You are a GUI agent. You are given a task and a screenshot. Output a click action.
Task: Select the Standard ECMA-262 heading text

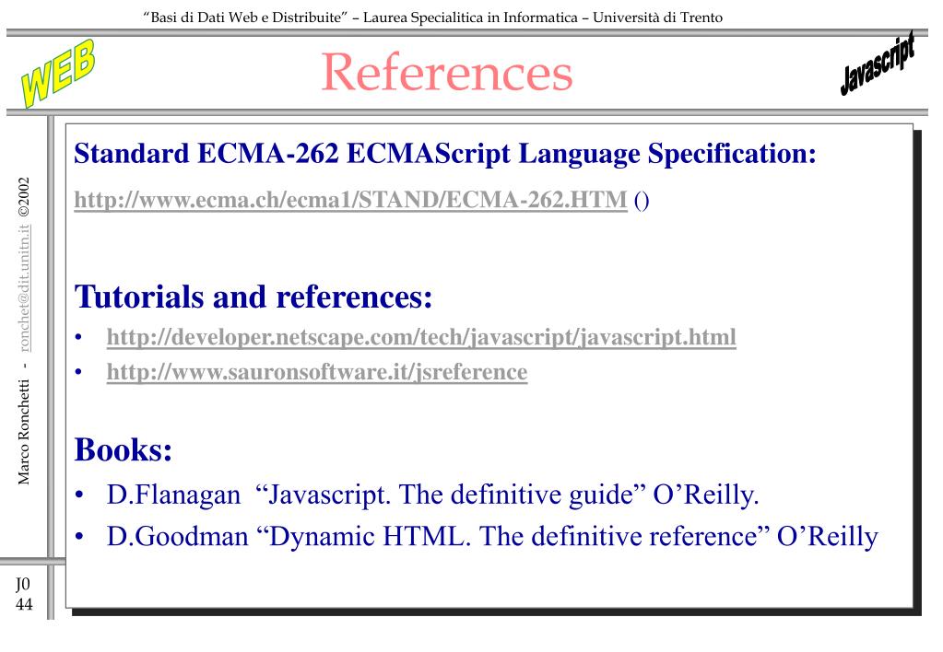pyautogui.click(x=445, y=154)
